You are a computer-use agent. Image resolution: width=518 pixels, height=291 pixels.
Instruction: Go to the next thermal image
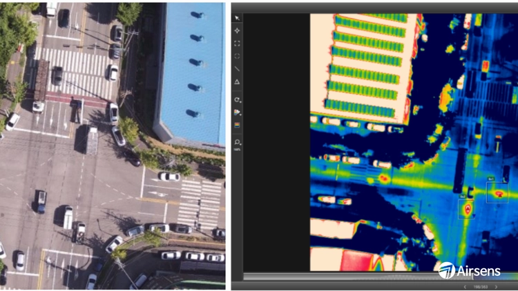click(496, 287)
